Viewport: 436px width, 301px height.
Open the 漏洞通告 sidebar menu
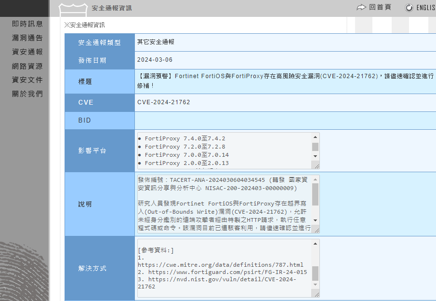pos(27,38)
